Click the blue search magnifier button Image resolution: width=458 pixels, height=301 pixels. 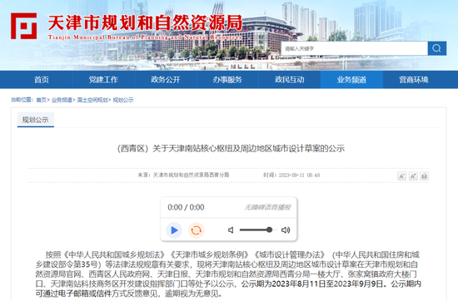pyautogui.click(x=436, y=48)
